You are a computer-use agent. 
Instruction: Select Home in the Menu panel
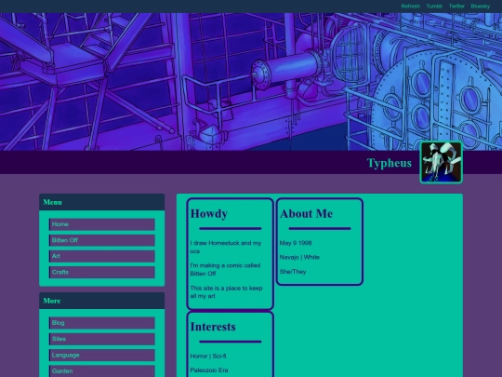point(102,224)
